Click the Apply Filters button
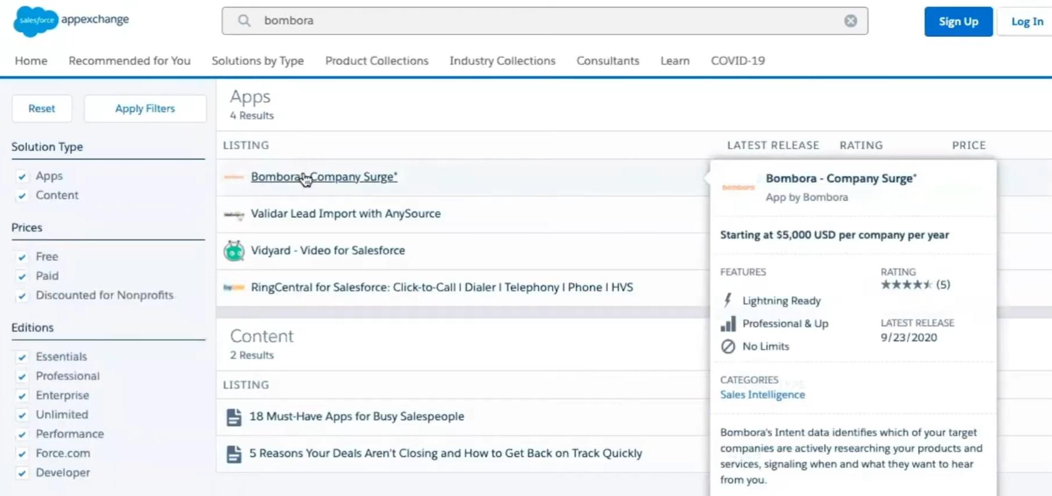 point(145,109)
